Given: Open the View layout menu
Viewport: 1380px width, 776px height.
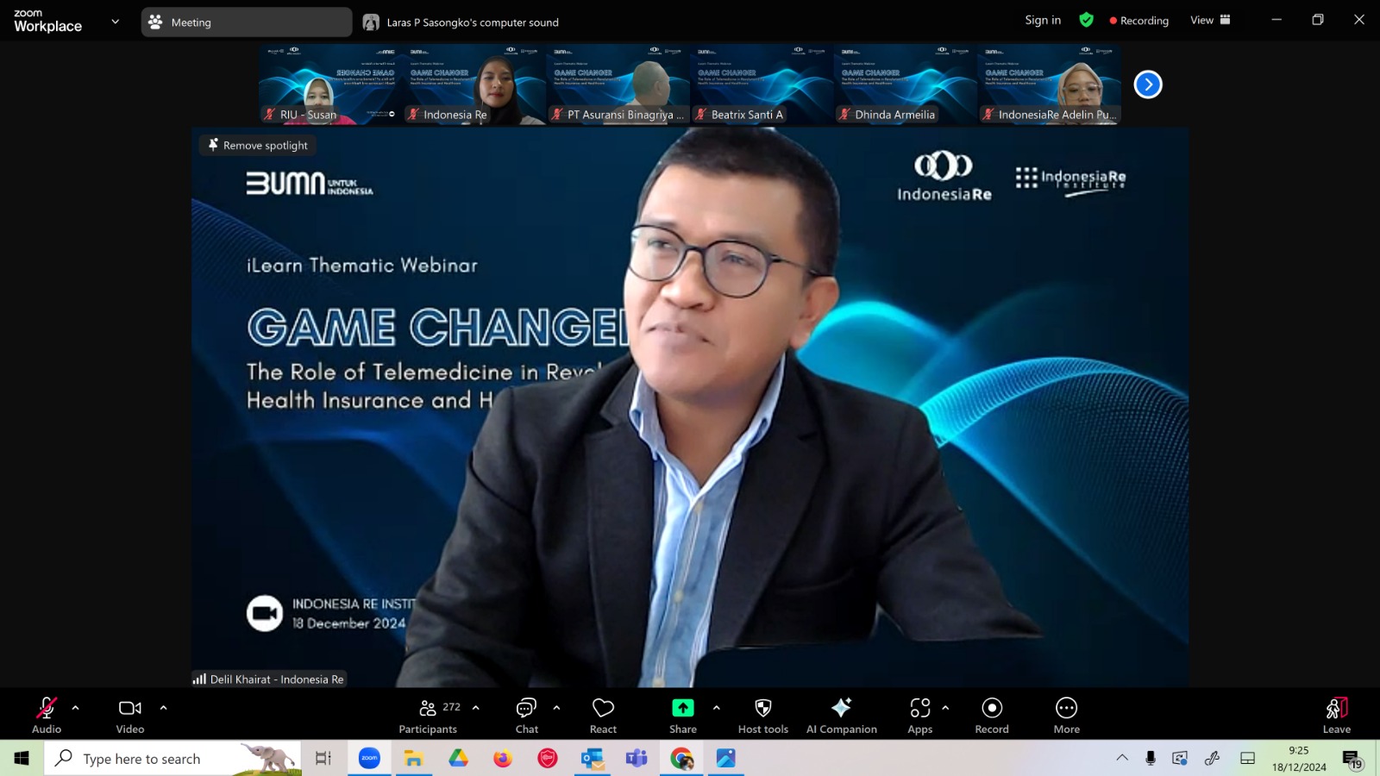Looking at the screenshot, I should pyautogui.click(x=1210, y=20).
